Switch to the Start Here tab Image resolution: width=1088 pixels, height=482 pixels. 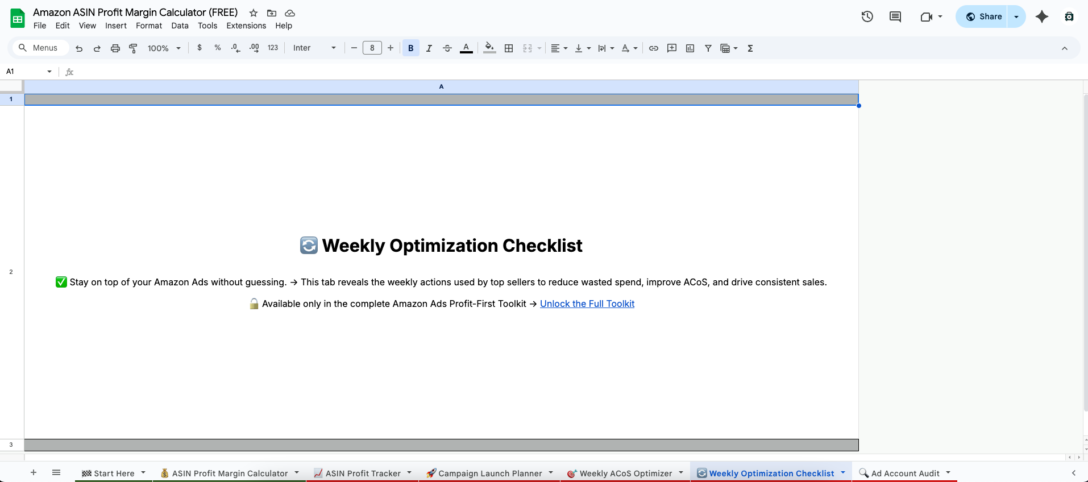pos(114,473)
